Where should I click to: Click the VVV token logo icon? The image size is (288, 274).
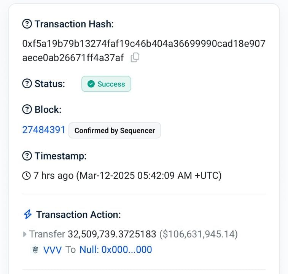[35, 250]
